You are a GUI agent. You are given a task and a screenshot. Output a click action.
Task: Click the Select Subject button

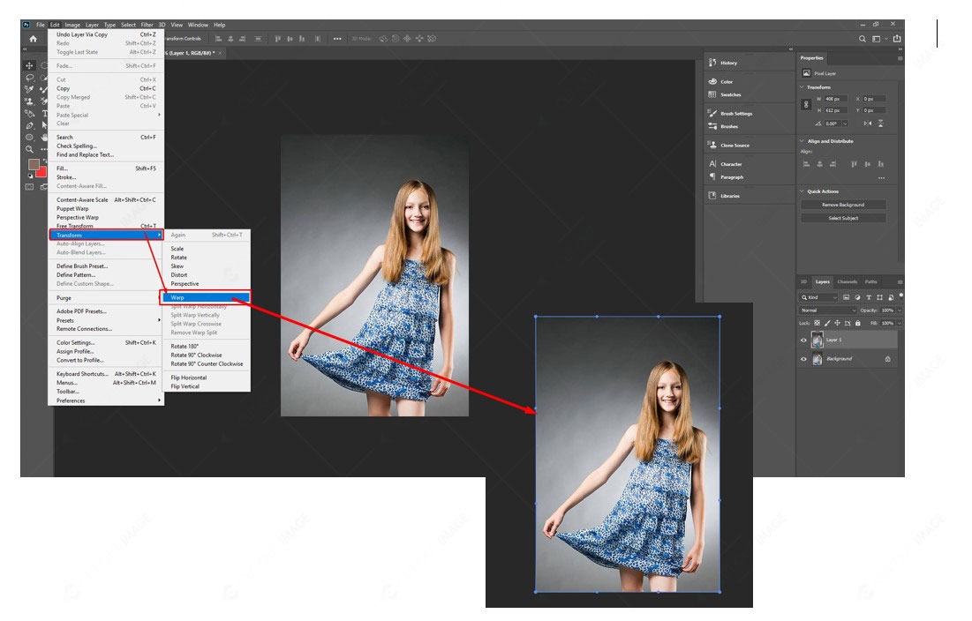pos(843,218)
